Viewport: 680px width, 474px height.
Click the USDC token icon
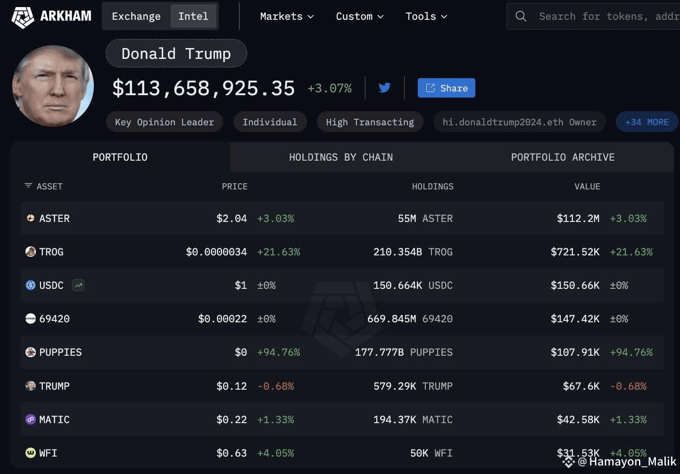click(x=31, y=285)
